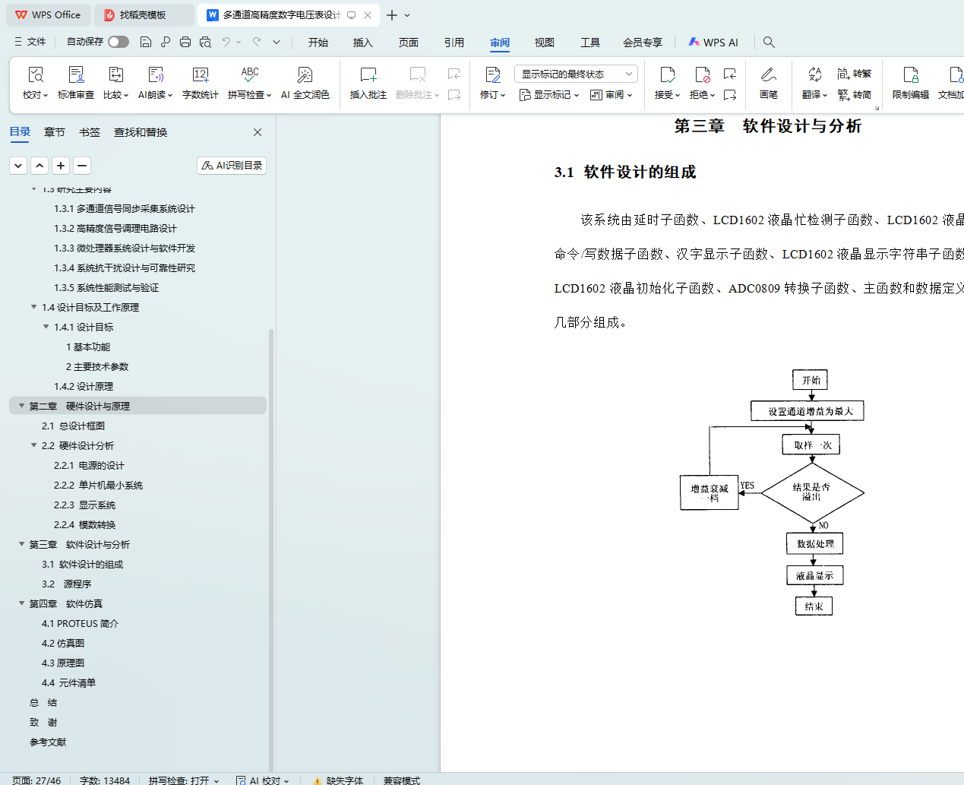The height and width of the screenshot is (785, 964).
Task: Toggle the 自动保存 auto-save switch
Action: (119, 43)
